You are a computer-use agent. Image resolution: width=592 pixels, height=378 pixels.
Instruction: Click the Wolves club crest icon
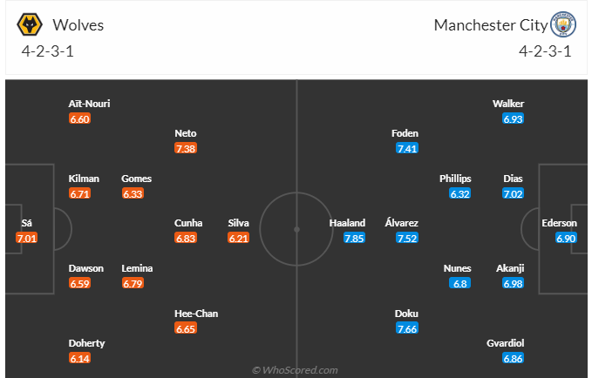30,25
